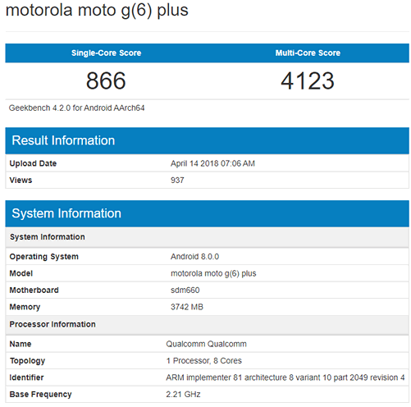Click the 'Result Information' section header
This screenshot has width=411, height=407.
point(207,140)
